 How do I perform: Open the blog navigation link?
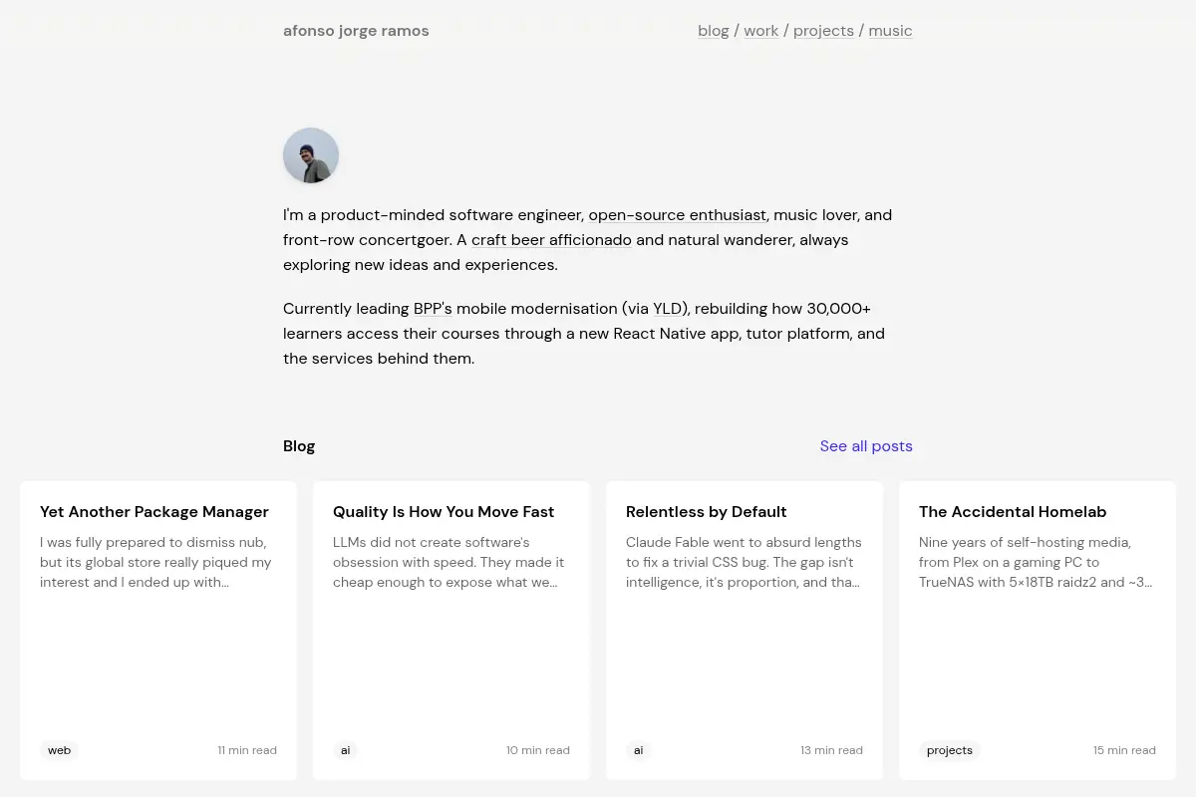pyautogui.click(x=714, y=31)
